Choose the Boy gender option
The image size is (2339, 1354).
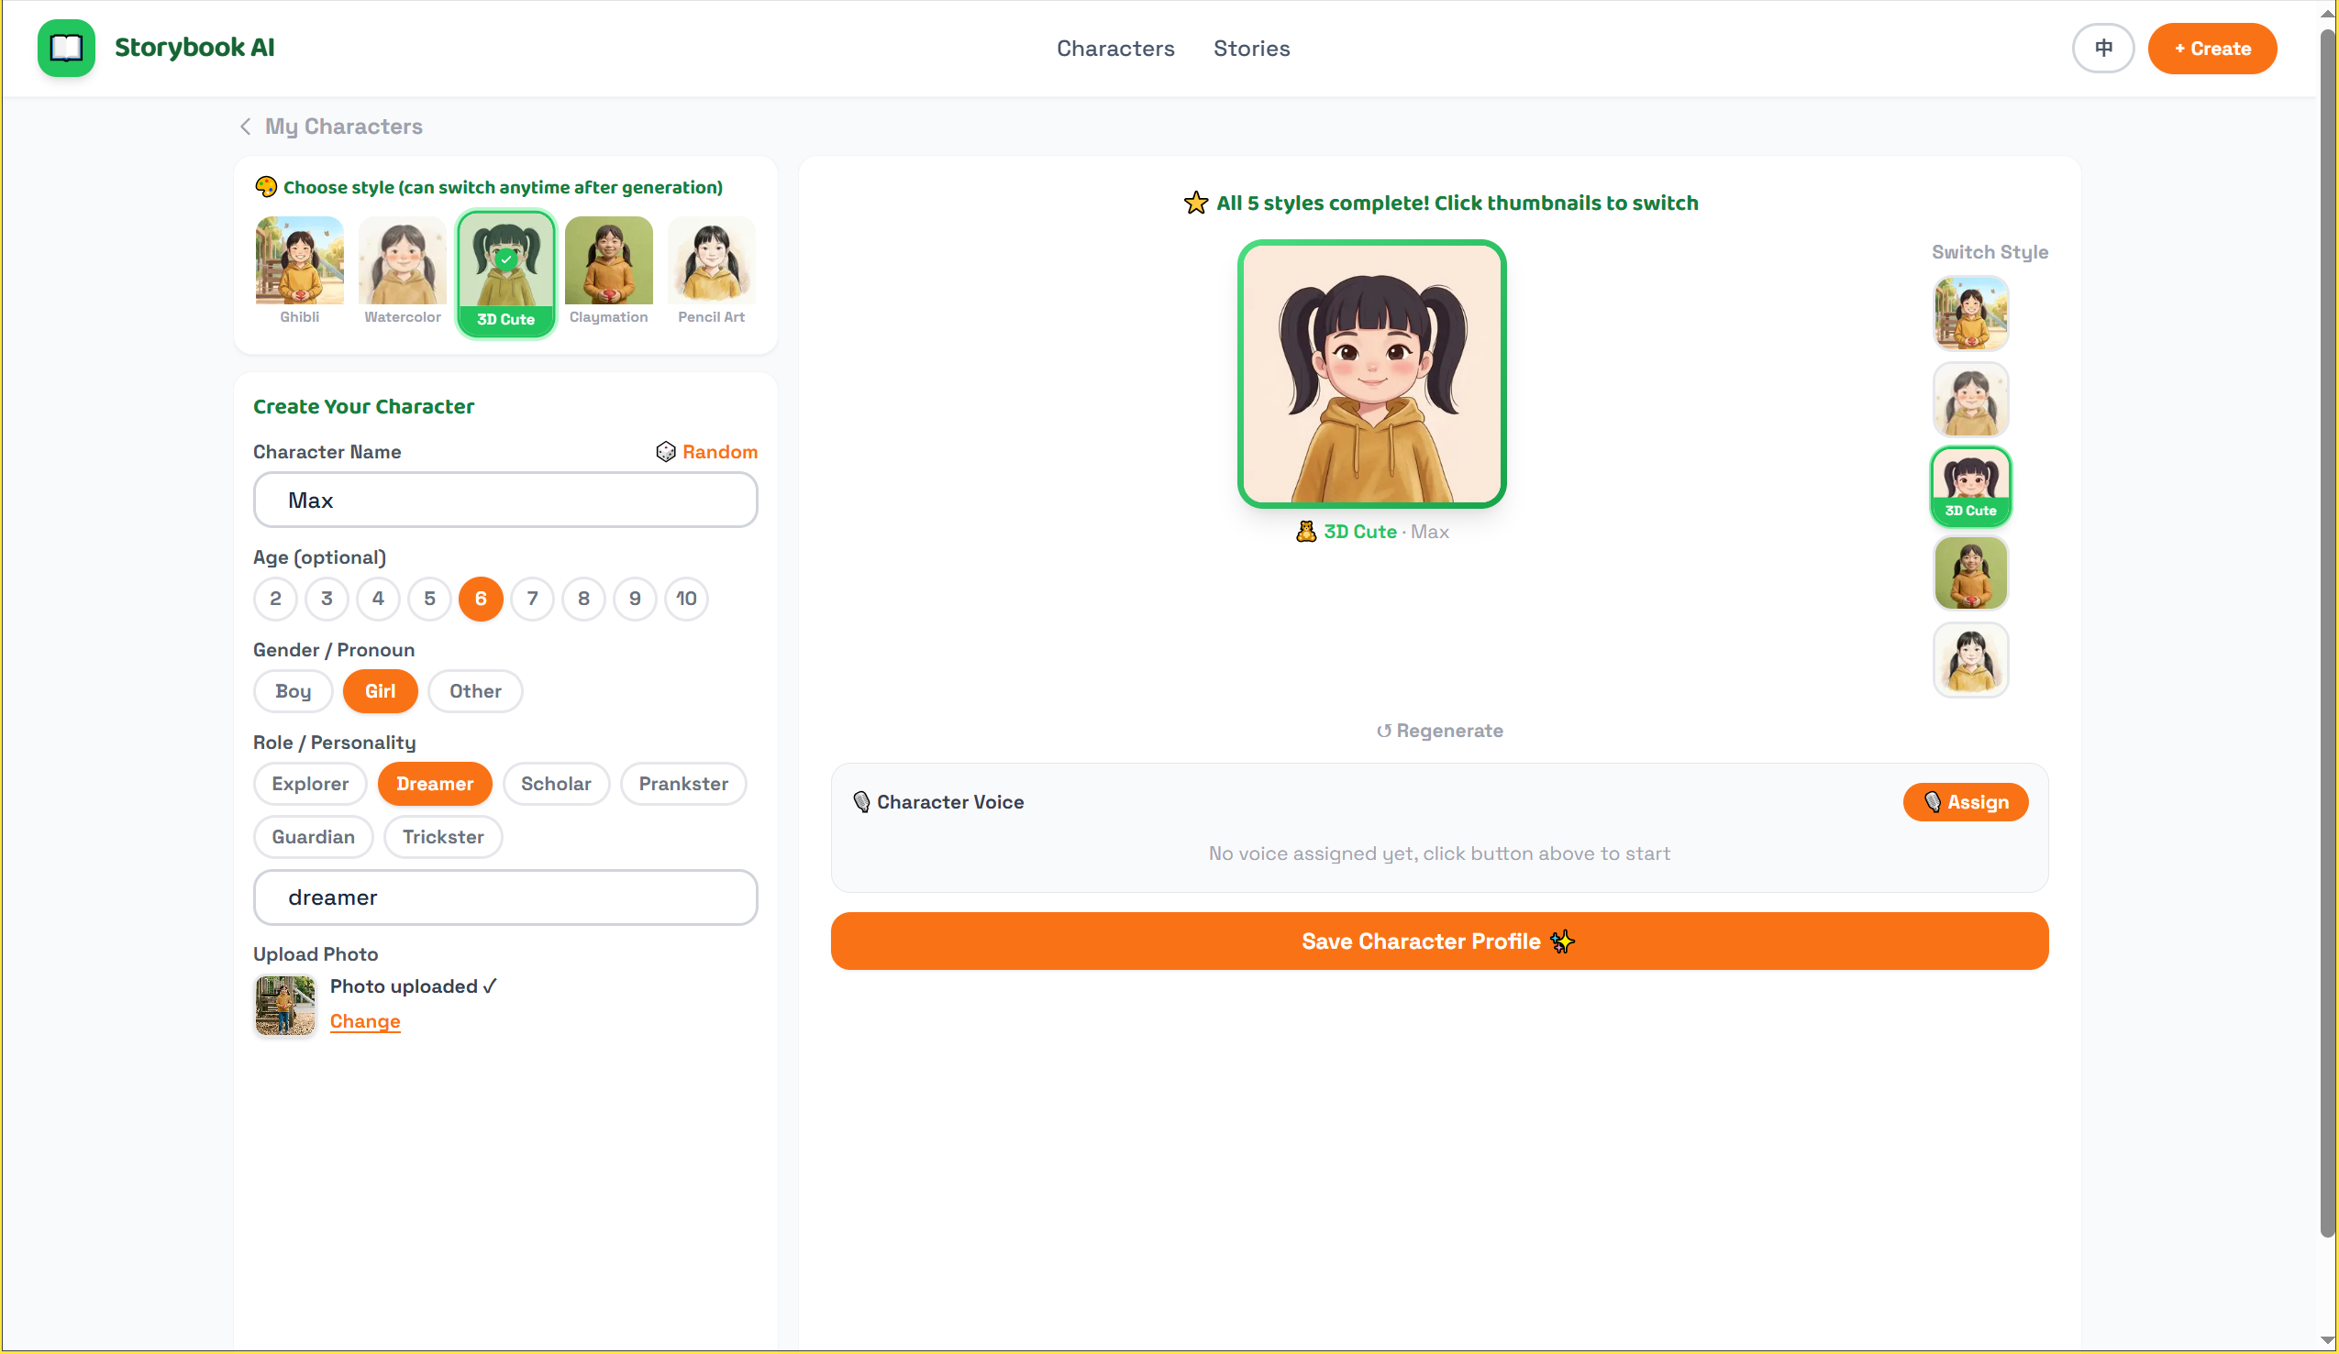coord(293,691)
